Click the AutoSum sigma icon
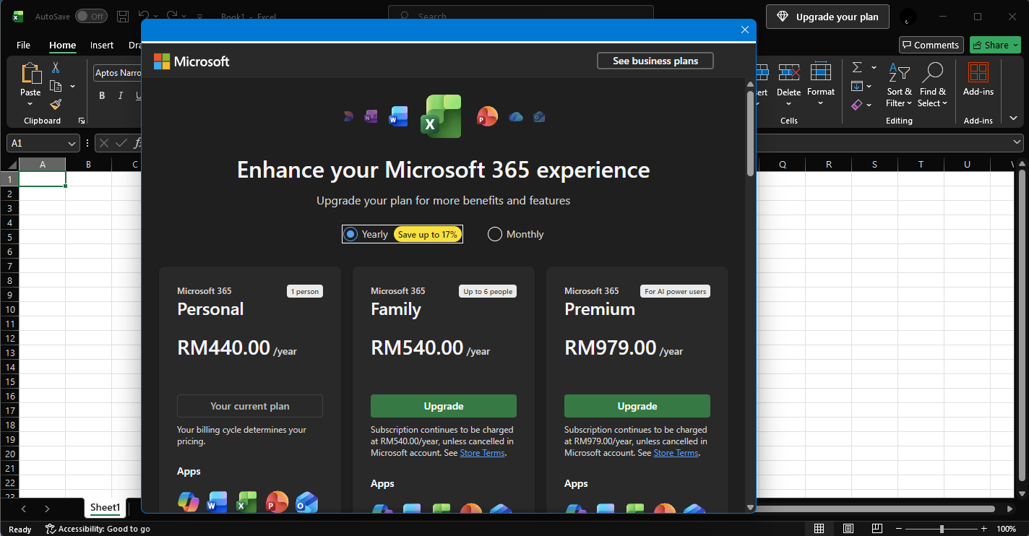Screen dimensions: 1029x536 click(x=857, y=68)
